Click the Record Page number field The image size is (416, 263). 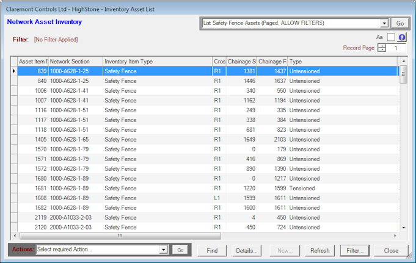tap(396, 48)
